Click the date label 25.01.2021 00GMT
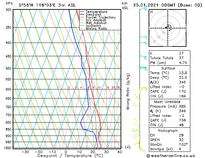 pyautogui.click(x=154, y=5)
